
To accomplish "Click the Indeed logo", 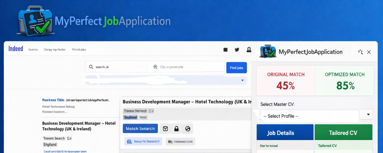I will 16,49.
